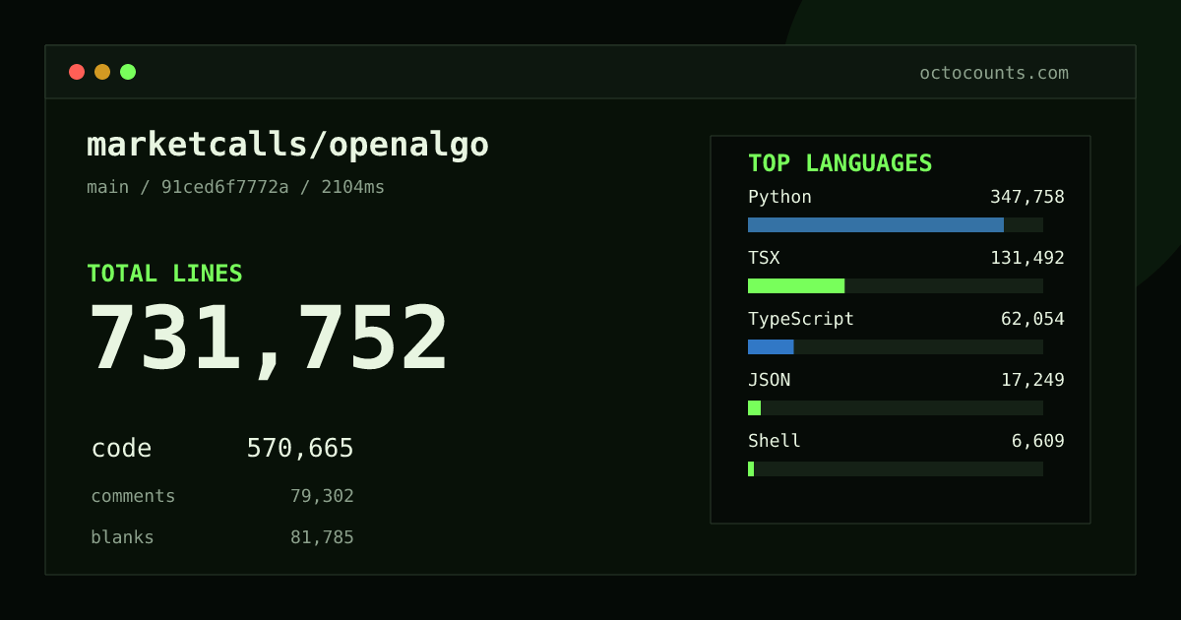
Task: Click the TSX language label
Action: pyautogui.click(x=764, y=258)
